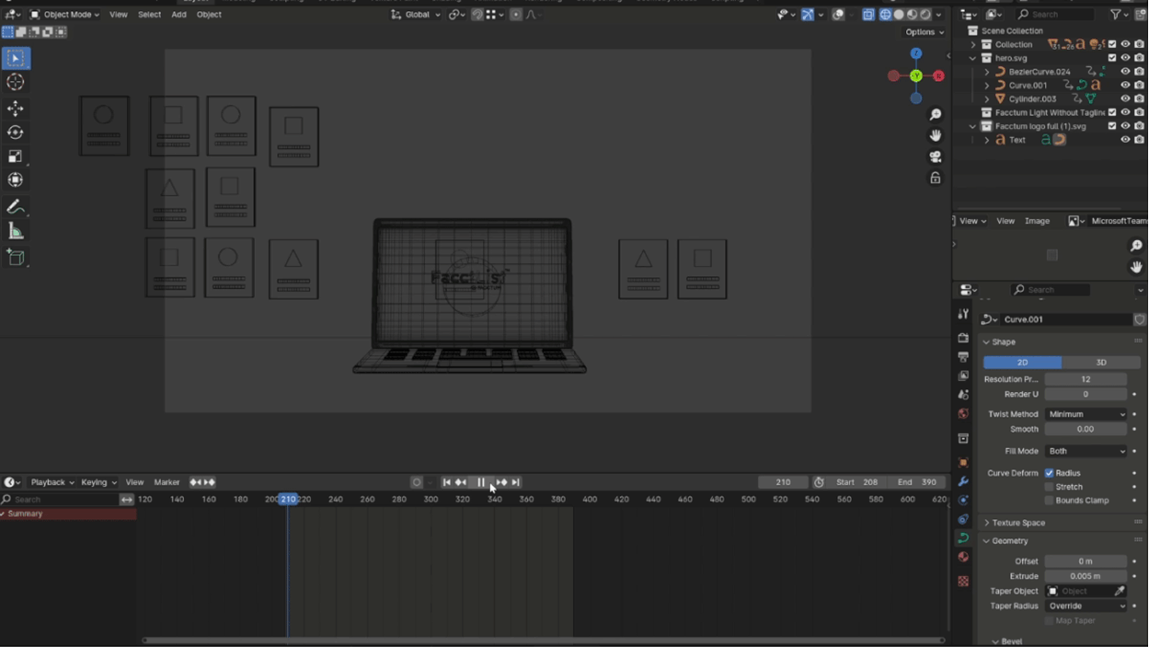
Task: Open the Fill Mode dropdown
Action: tap(1085, 451)
